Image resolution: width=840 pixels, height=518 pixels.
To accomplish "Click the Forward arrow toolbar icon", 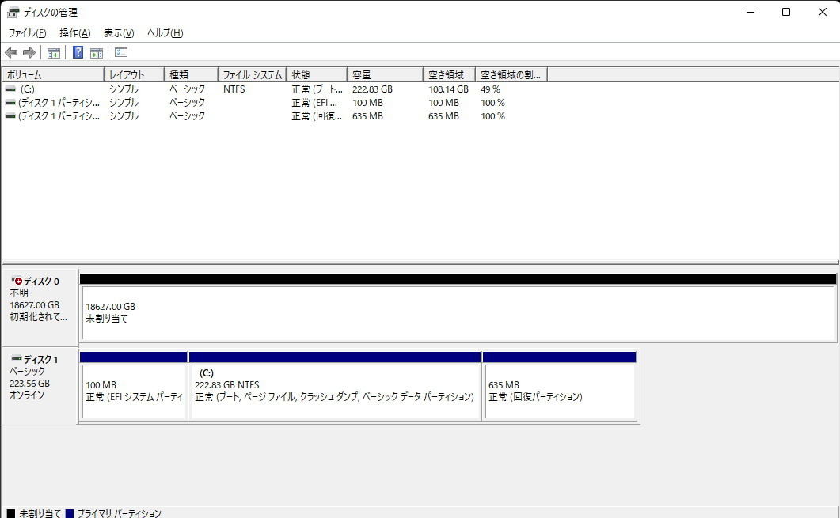I will tap(29, 52).
